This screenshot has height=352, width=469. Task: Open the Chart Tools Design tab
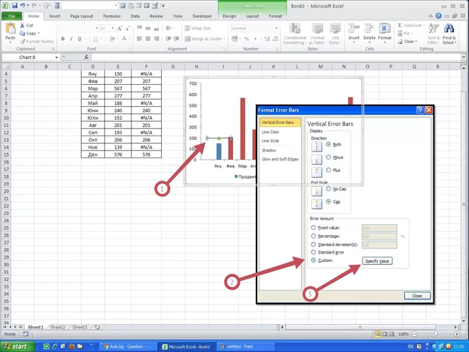229,16
